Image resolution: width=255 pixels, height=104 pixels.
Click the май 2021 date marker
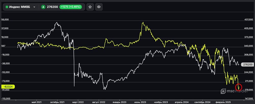tap(36, 102)
